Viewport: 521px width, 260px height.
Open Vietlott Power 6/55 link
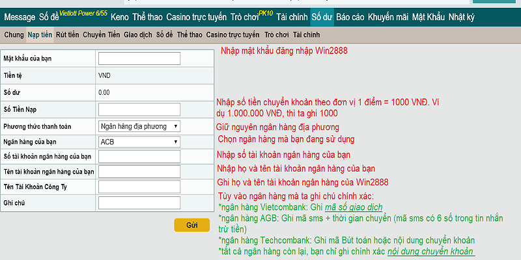coord(83,14)
